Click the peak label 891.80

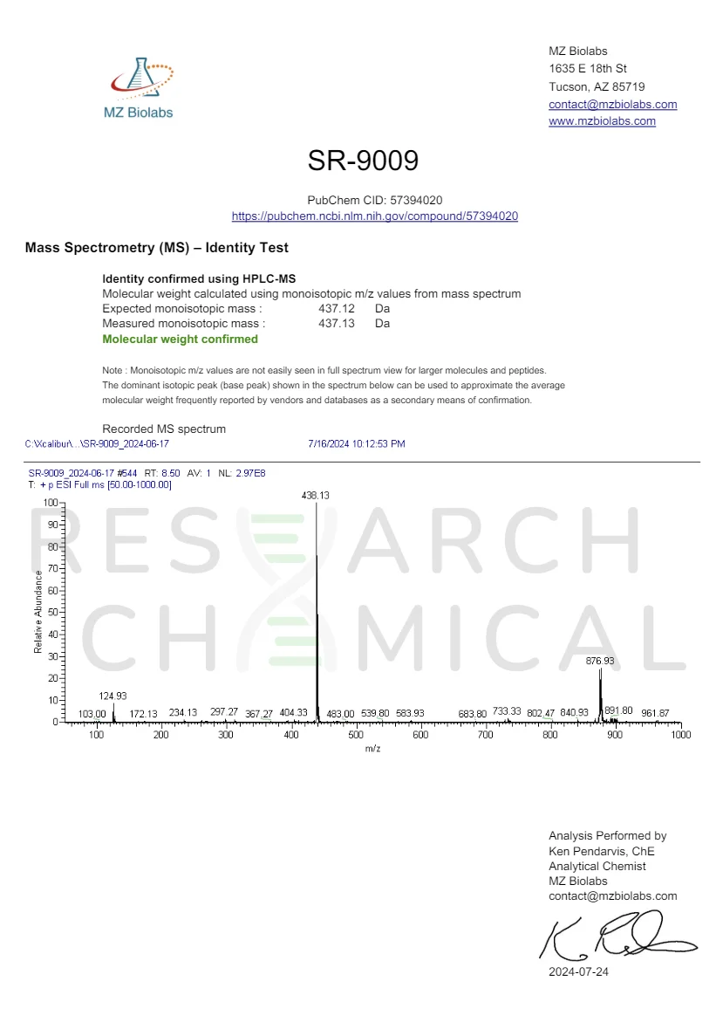coord(618,710)
